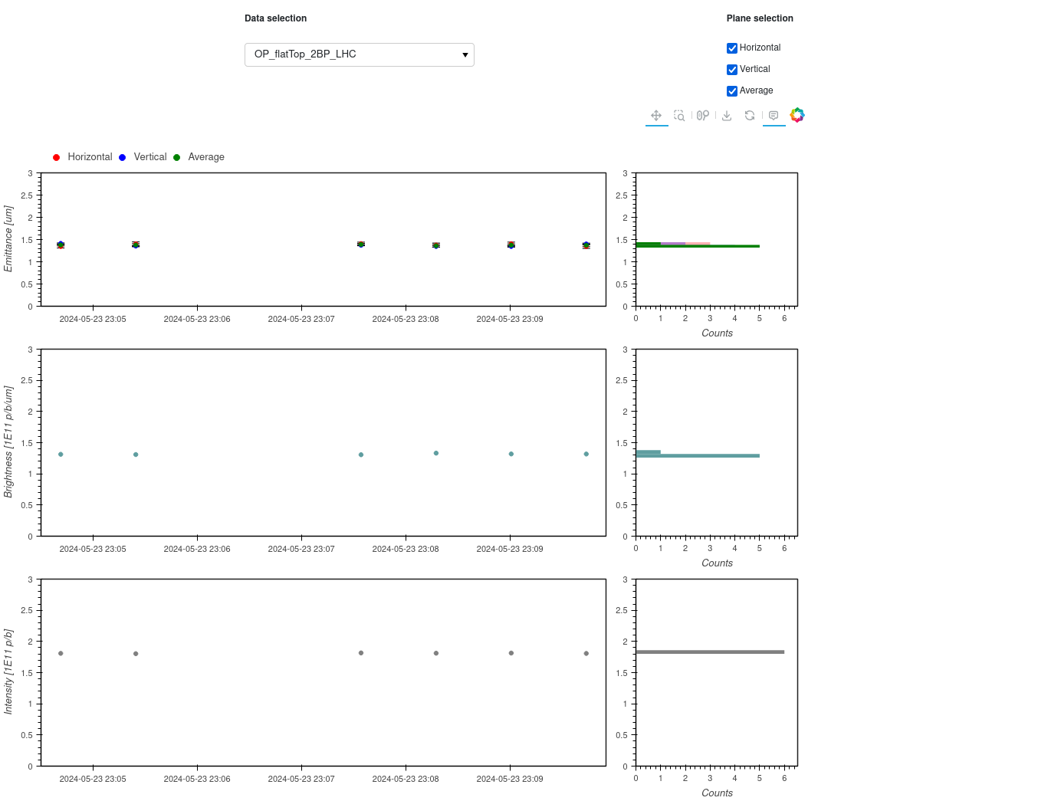The height and width of the screenshot is (801, 1038).
Task: Toggle the Hover tooltip tool
Action: point(774,116)
